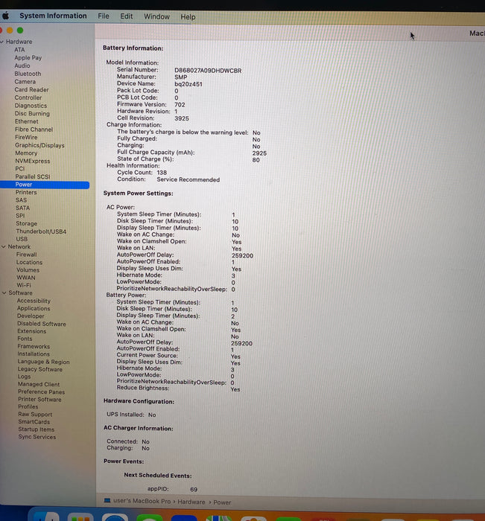Select Card Reader in the sidebar
The height and width of the screenshot is (521, 485).
[x=31, y=89]
